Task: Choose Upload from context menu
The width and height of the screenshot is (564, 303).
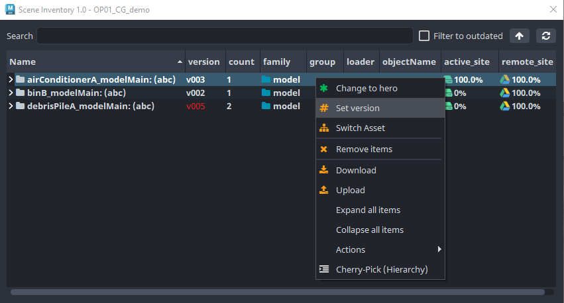Action: point(380,191)
